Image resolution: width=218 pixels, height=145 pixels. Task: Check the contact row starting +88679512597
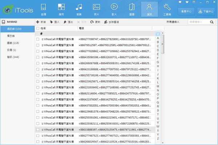pyautogui.click(x=38, y=45)
